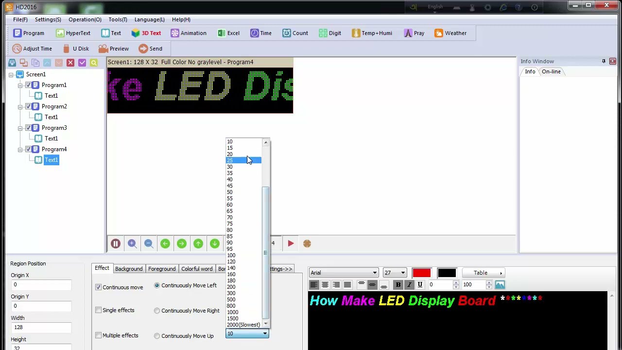This screenshot has height=350, width=622.
Task: Zoom out of the screen preview
Action: 149,244
